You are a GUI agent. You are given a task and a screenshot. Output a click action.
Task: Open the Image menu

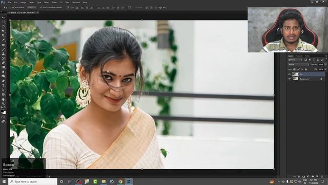click(23, 2)
